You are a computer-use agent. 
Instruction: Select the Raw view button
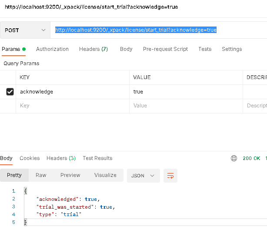[41, 175]
